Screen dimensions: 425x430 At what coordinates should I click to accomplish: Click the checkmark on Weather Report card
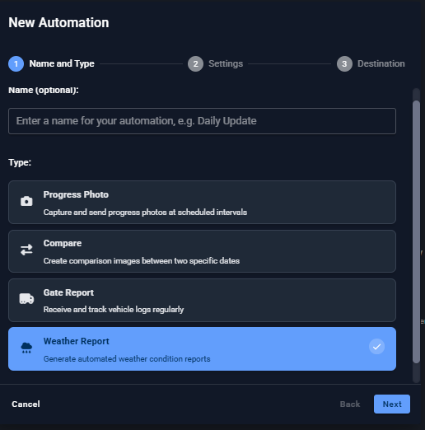pos(376,347)
